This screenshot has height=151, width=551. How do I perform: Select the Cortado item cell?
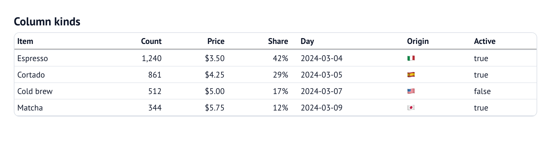pos(31,75)
